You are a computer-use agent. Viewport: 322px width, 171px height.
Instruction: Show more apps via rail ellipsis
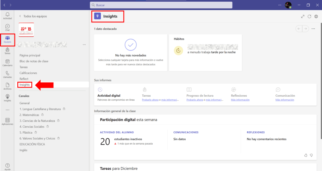[7, 110]
